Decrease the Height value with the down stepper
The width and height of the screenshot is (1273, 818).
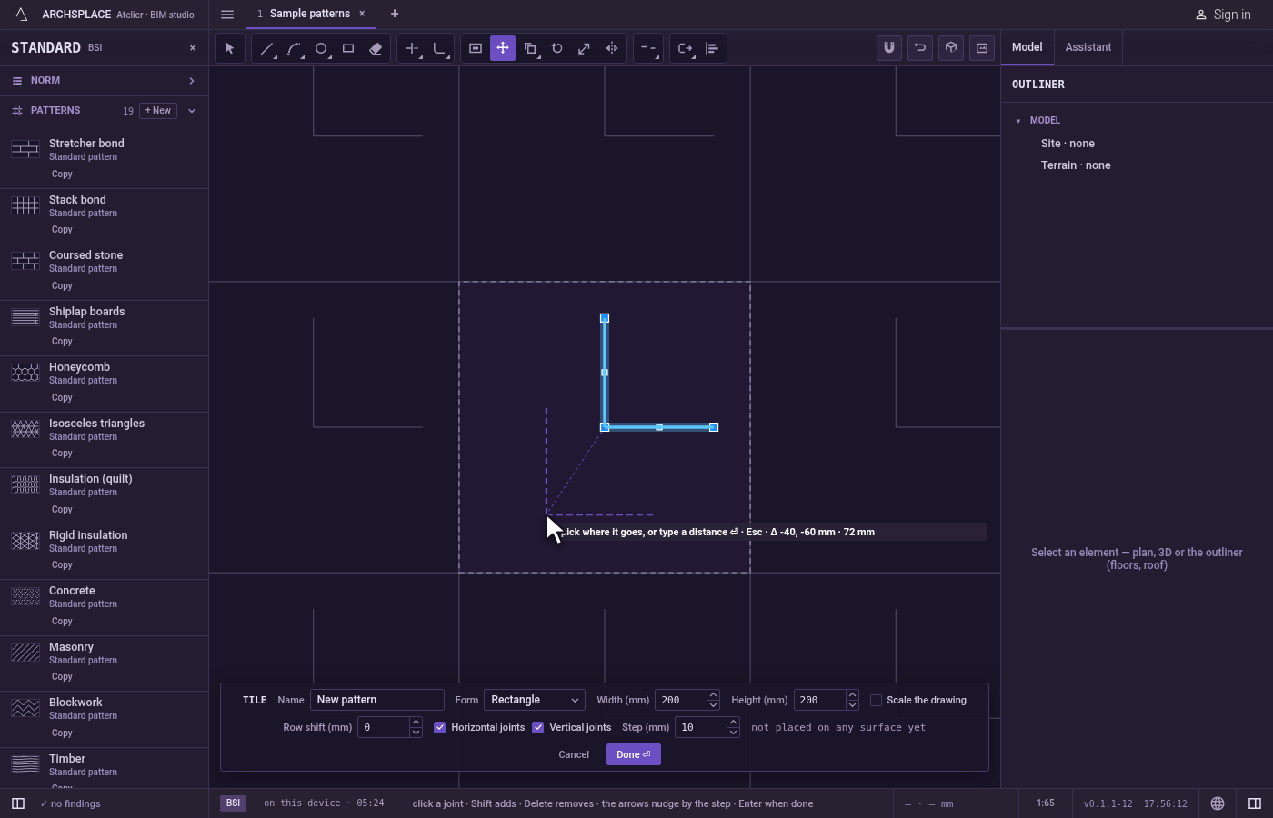tap(852, 705)
